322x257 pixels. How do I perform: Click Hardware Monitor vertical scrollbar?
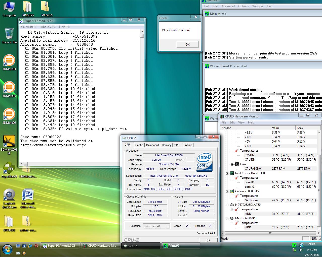(x=319, y=181)
